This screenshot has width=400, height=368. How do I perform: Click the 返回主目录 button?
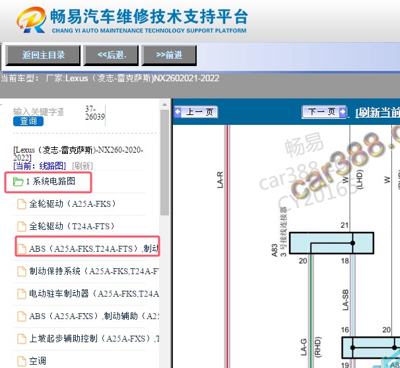43,55
